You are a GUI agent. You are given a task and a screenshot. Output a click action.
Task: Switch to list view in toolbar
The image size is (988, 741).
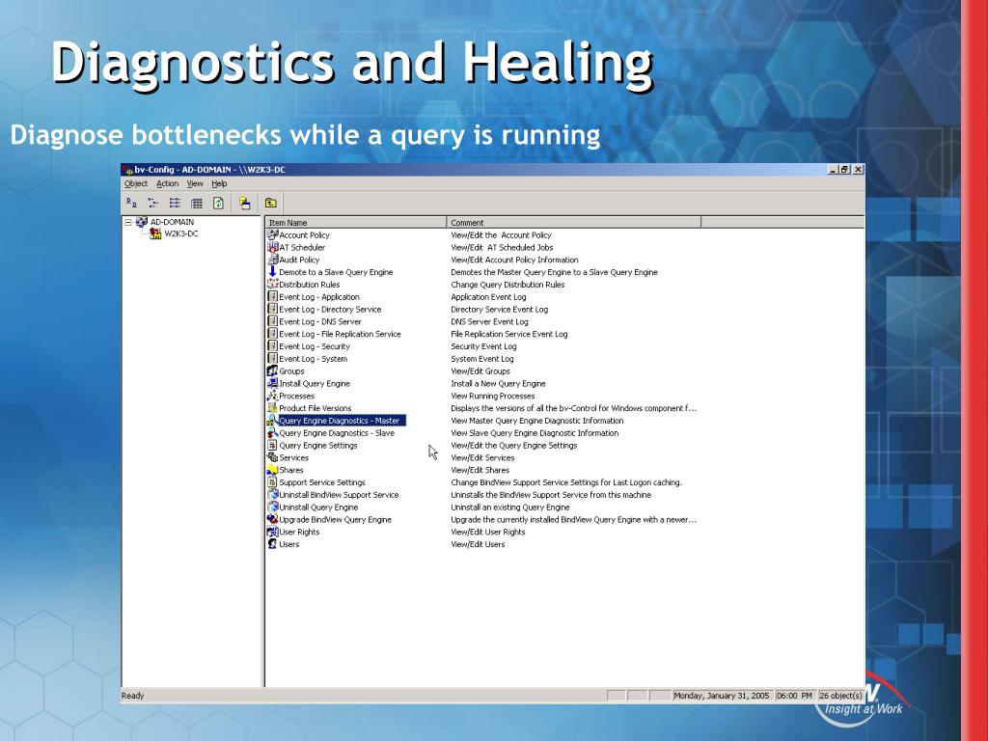coord(176,203)
